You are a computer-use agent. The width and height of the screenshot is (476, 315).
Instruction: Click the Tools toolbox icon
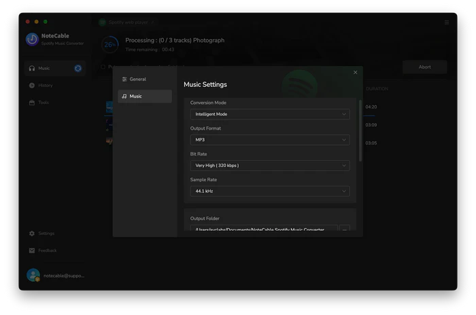point(32,103)
